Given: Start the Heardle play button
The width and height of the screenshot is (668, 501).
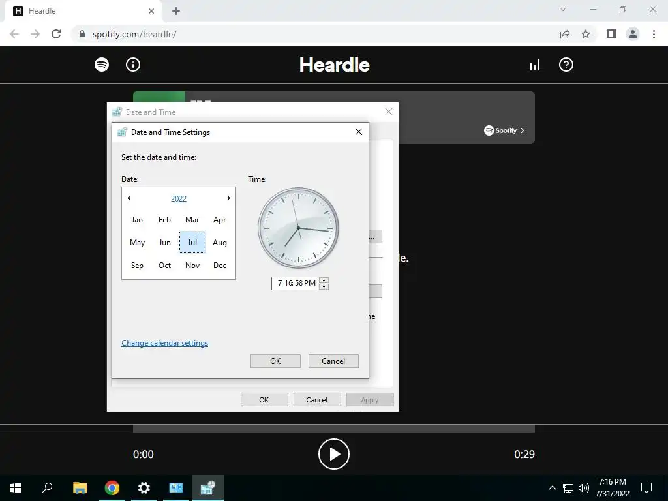Looking at the screenshot, I should point(333,454).
